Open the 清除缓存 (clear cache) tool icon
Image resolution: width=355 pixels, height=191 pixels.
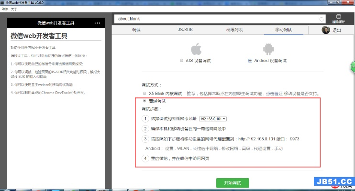pos(339,19)
